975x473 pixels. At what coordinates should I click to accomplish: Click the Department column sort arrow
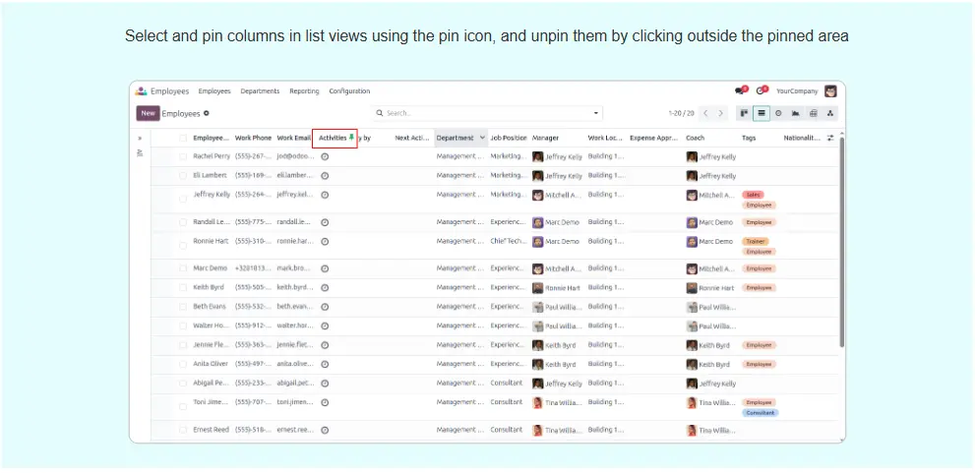pyautogui.click(x=481, y=139)
